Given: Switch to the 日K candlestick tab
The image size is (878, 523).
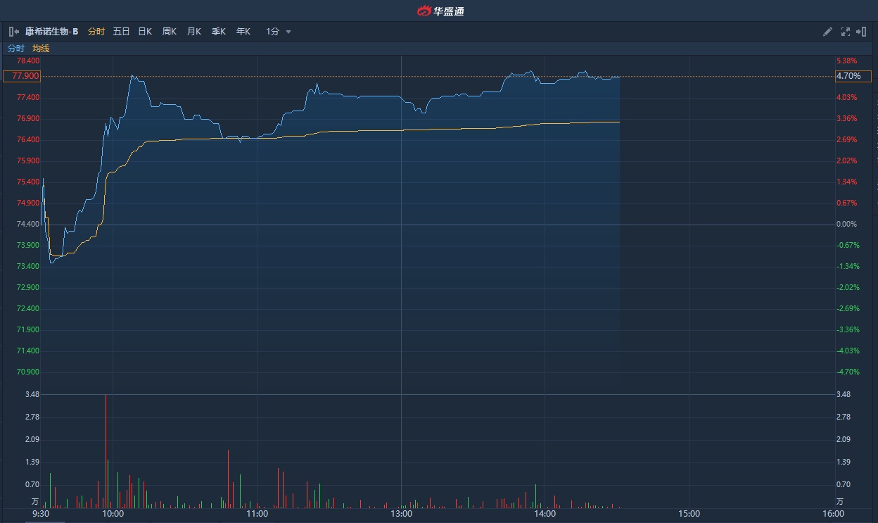Looking at the screenshot, I should (145, 32).
